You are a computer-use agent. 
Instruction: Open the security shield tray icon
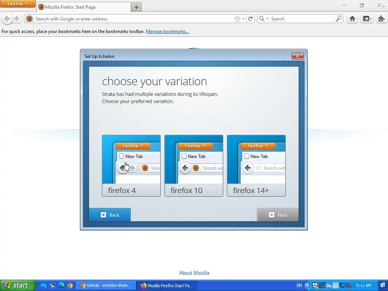(315, 286)
